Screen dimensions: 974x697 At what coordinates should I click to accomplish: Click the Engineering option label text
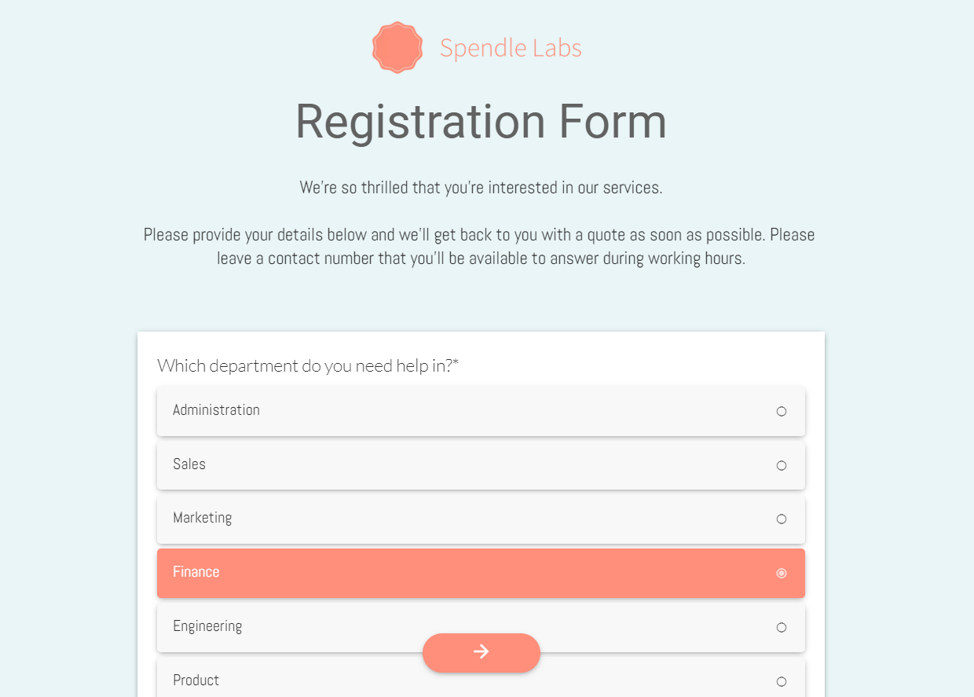[x=207, y=626]
